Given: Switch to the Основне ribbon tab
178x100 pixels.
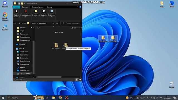Looking at the screenshot, I should [25, 7].
